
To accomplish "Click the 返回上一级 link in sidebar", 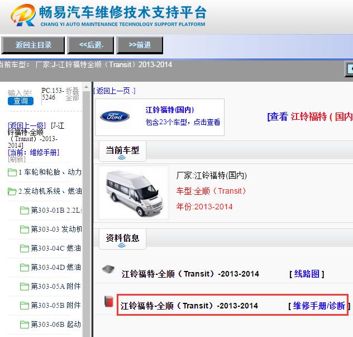I will click(27, 125).
